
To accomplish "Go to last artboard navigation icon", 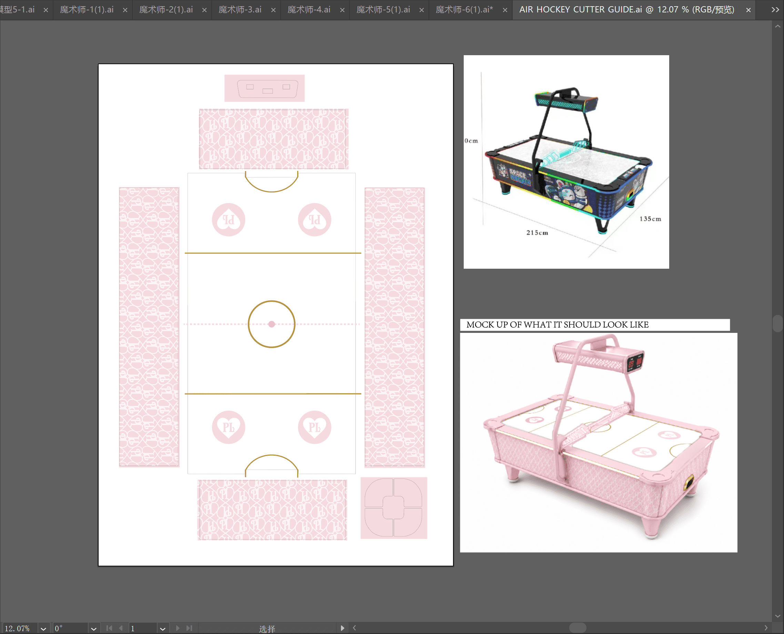I will pyautogui.click(x=189, y=628).
